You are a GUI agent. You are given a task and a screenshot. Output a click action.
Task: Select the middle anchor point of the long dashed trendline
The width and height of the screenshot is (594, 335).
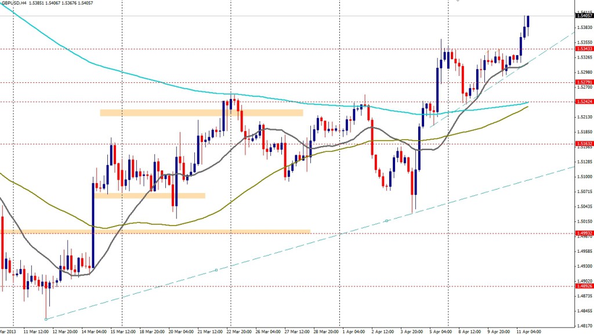216,270
